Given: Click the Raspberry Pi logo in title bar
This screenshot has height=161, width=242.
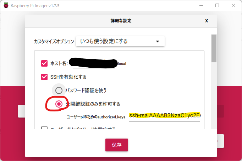Looking at the screenshot, I should tap(6, 6).
